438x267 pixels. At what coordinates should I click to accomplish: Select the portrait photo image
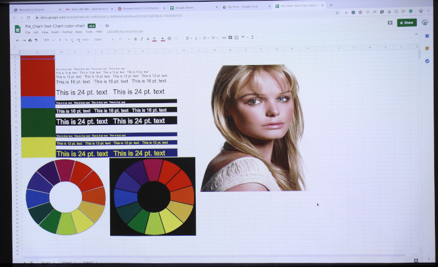(x=253, y=128)
